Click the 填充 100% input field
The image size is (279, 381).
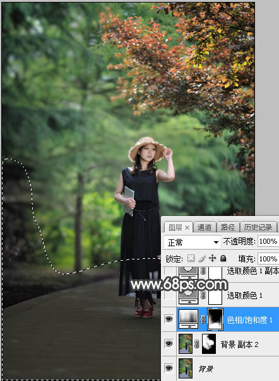pyautogui.click(x=268, y=259)
